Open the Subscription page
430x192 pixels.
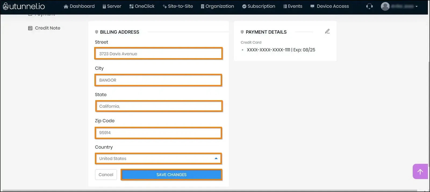click(x=259, y=6)
